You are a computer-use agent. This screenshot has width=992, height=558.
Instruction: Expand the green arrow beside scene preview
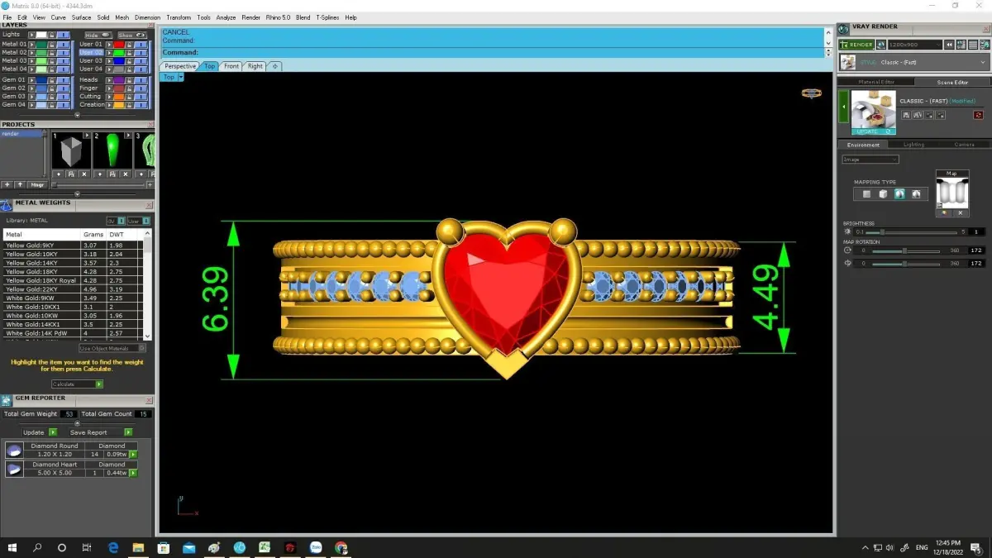point(844,107)
